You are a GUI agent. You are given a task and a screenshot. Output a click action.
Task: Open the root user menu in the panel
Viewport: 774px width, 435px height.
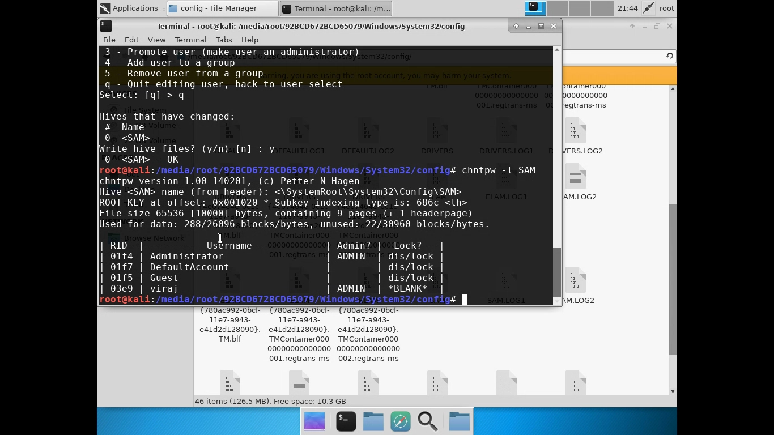(x=667, y=8)
